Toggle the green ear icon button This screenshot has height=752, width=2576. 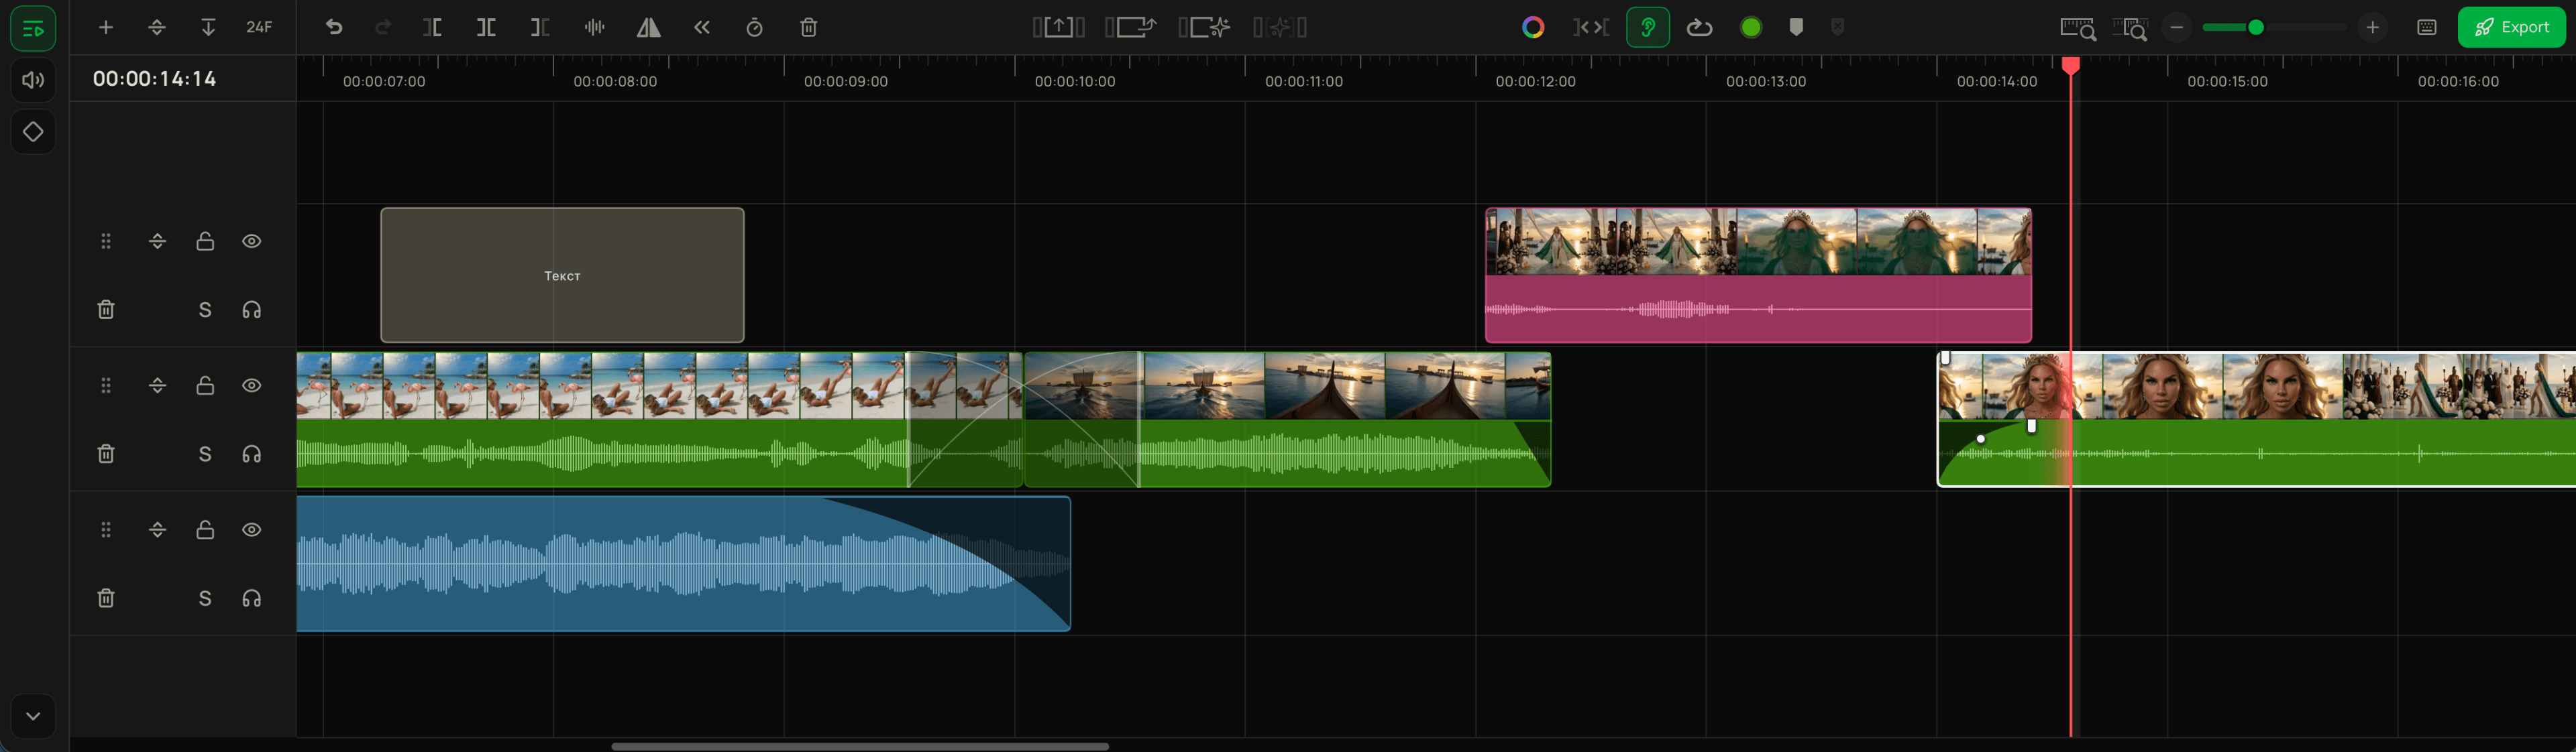[1648, 28]
